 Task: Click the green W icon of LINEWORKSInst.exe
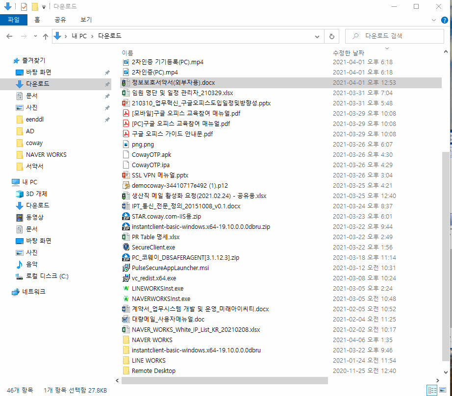tap(126, 289)
